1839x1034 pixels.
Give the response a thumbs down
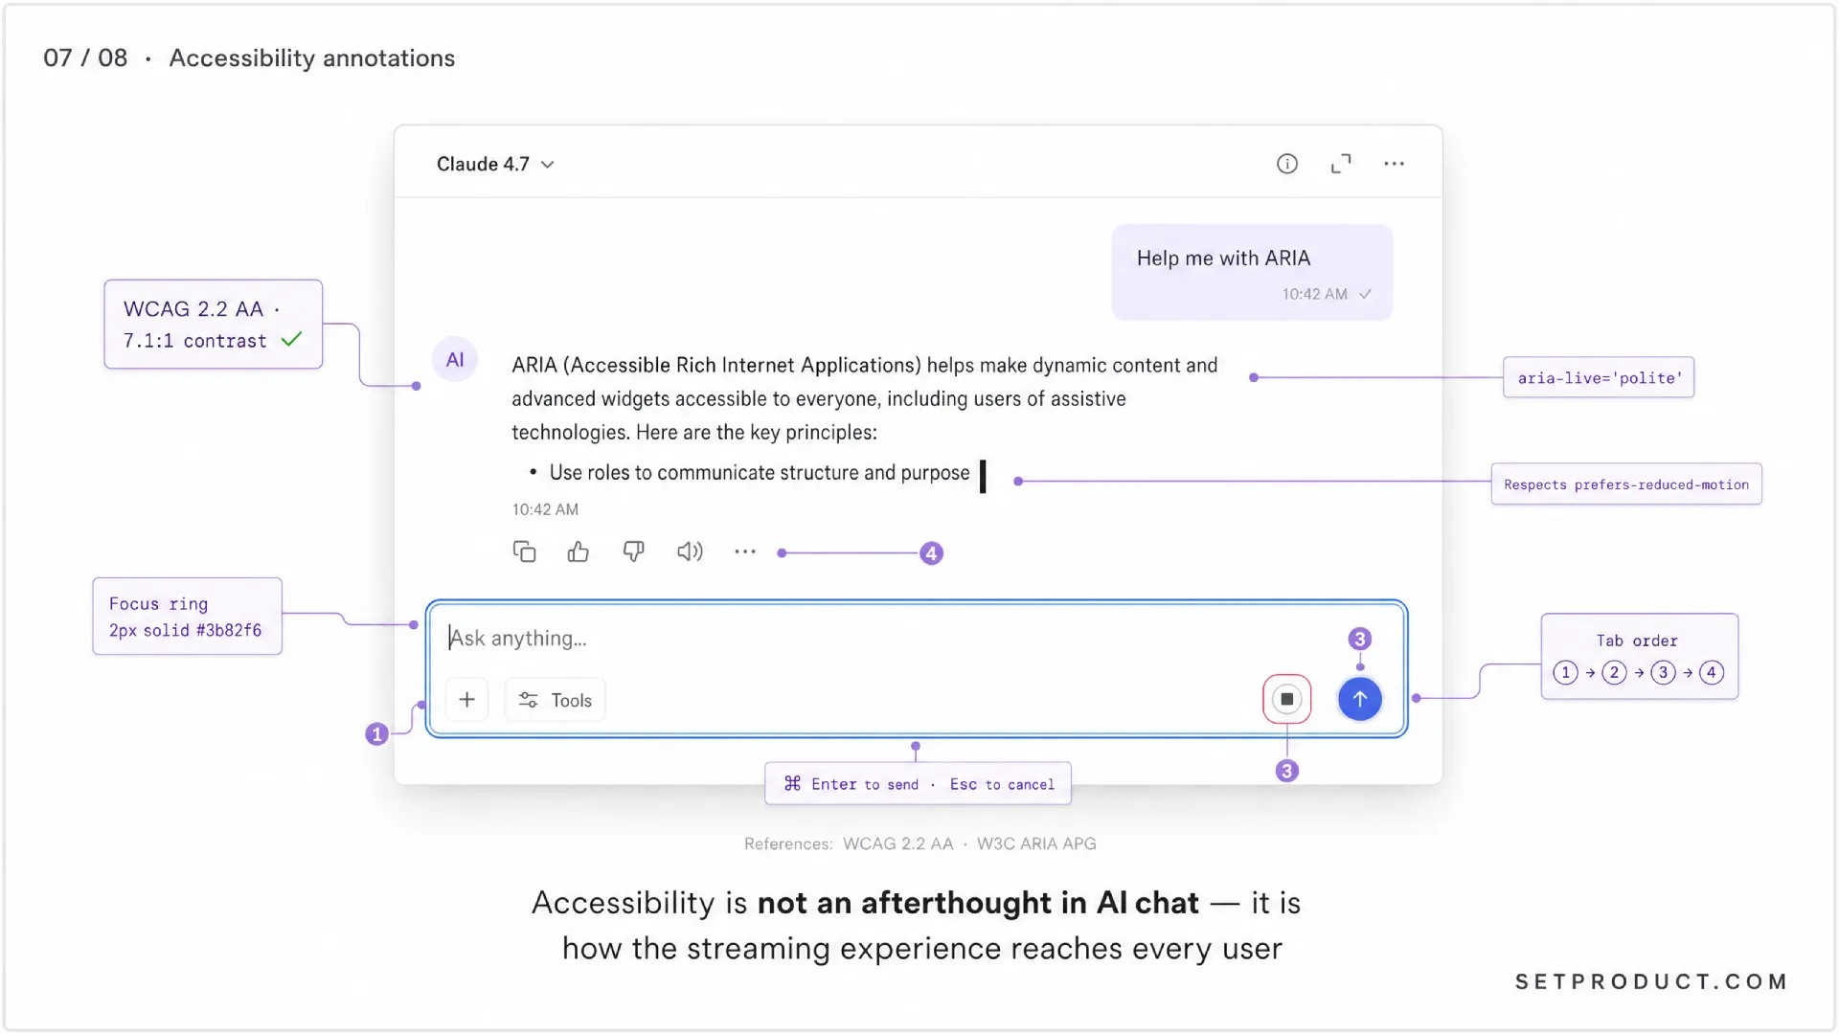pos(633,551)
